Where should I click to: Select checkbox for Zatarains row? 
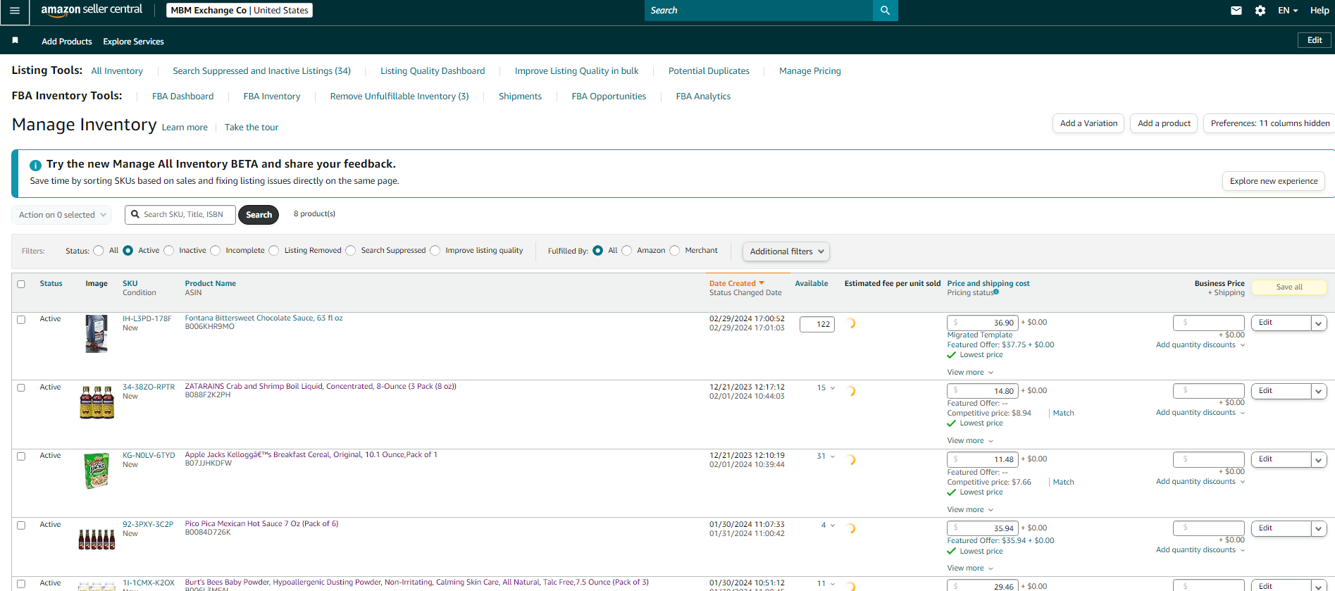[21, 388]
